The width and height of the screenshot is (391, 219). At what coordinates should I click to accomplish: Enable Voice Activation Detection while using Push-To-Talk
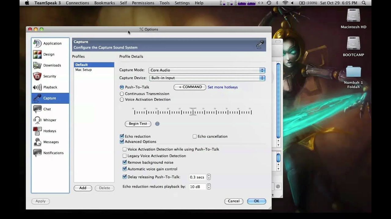125,149
